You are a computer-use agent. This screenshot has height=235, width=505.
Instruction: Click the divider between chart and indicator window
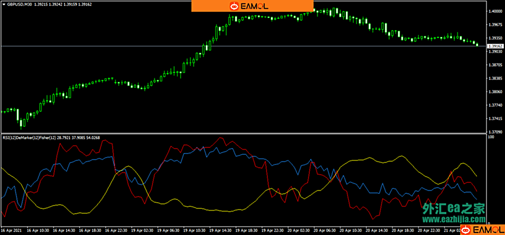point(244,133)
